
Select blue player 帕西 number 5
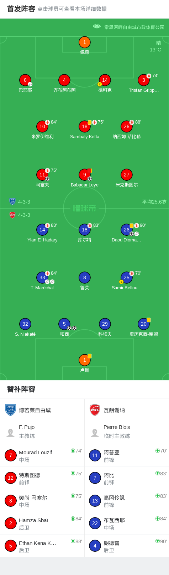(64, 324)
